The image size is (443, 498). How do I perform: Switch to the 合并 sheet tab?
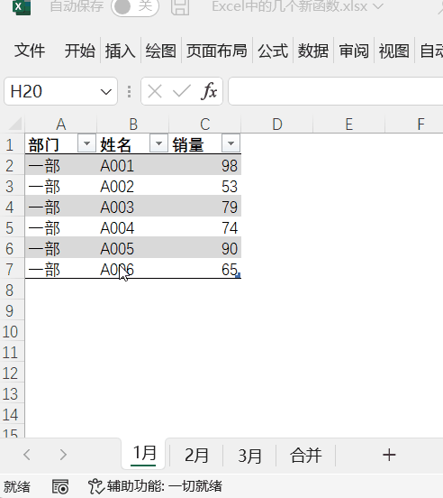[306, 455]
